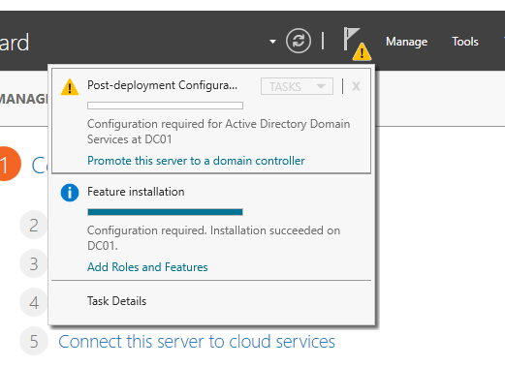This screenshot has width=505, height=367.
Task: Click the Feature installation progress bar
Action: 165,212
